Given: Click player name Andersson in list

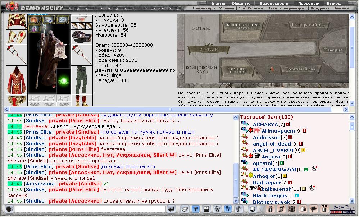Looking at the screenshot, I should click(x=267, y=138).
